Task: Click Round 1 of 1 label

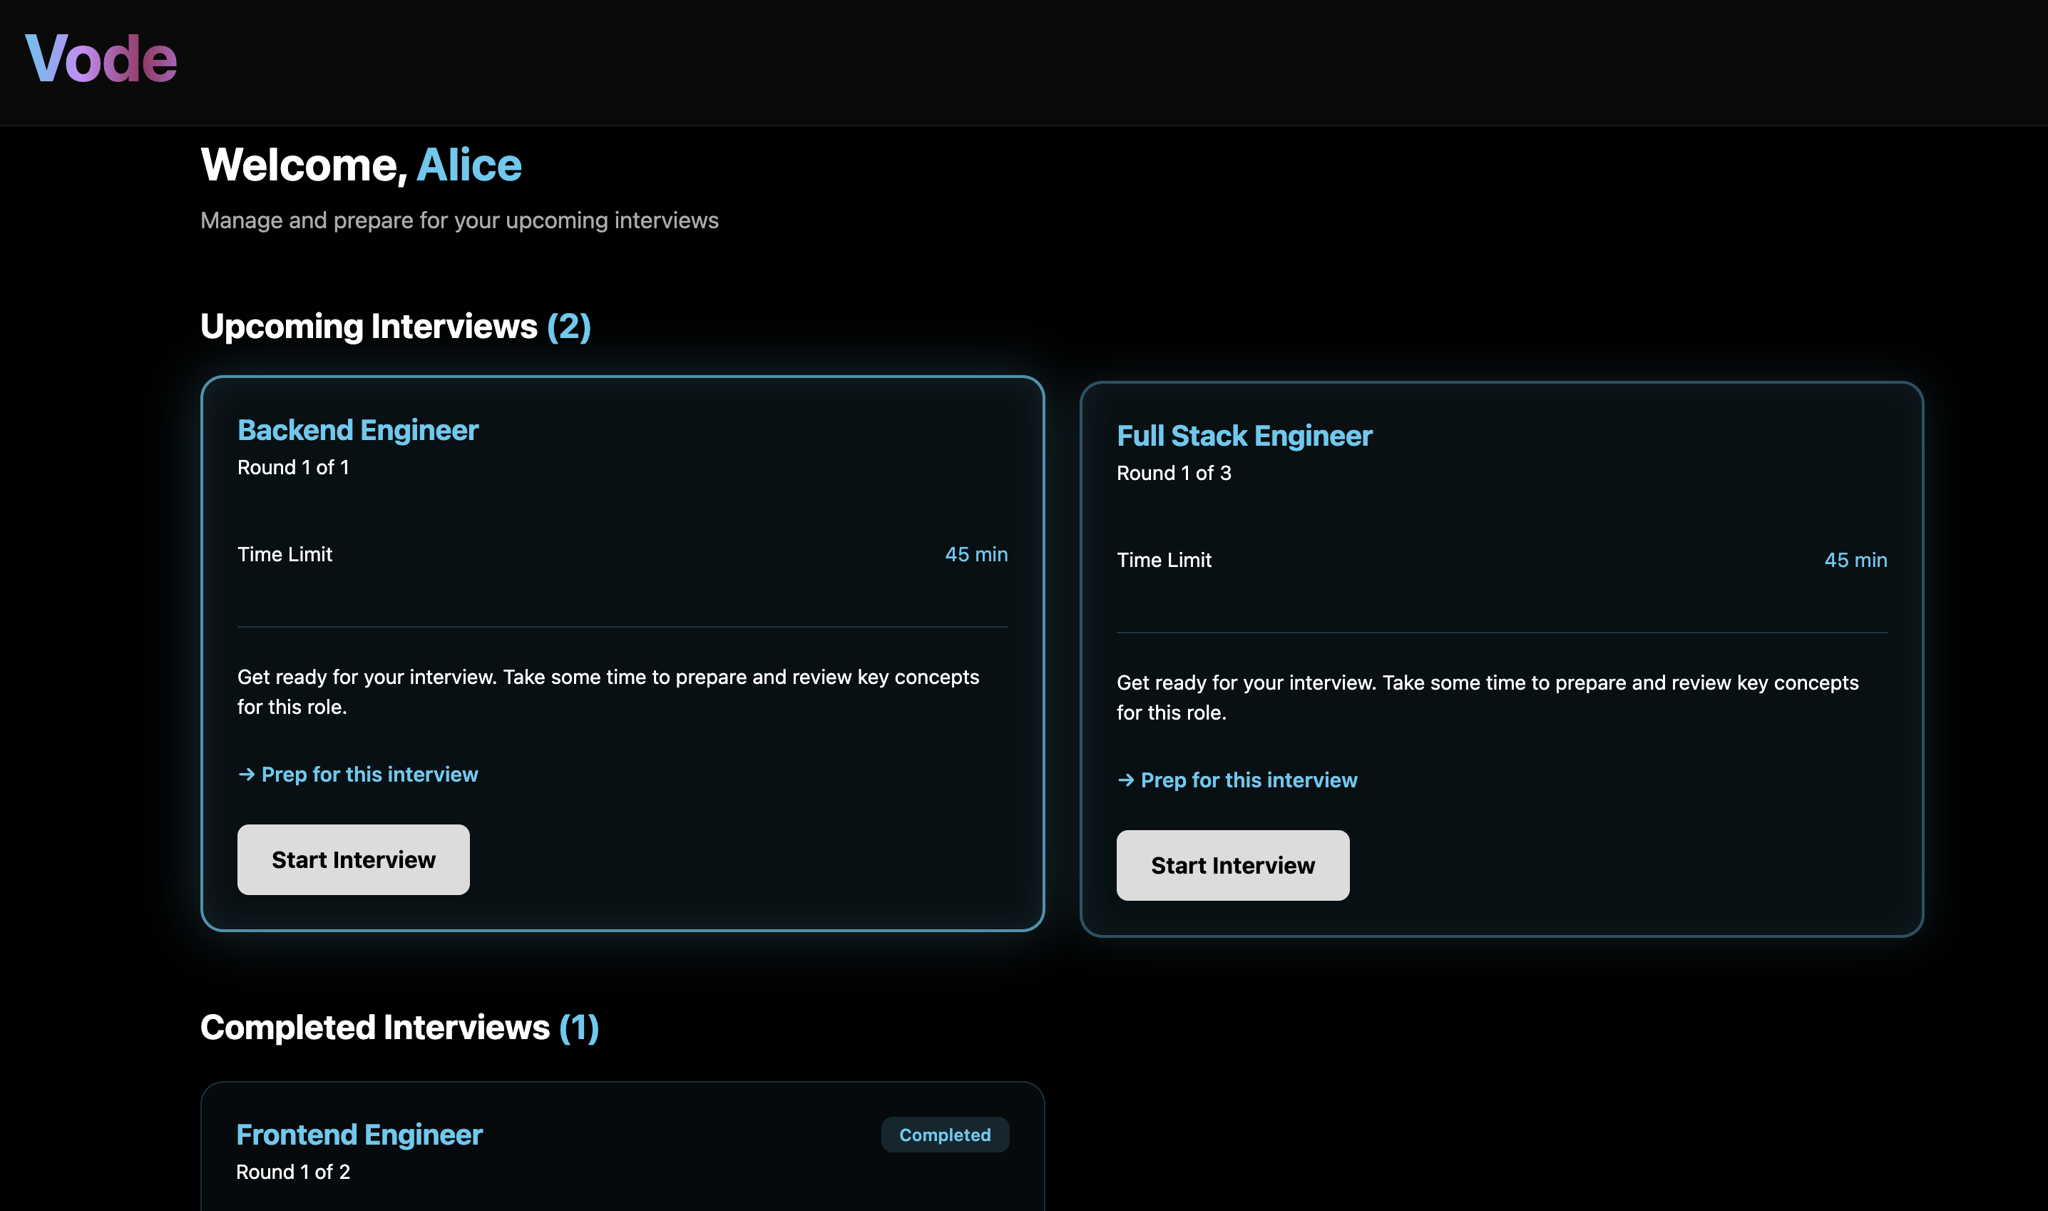Action: click(x=293, y=468)
